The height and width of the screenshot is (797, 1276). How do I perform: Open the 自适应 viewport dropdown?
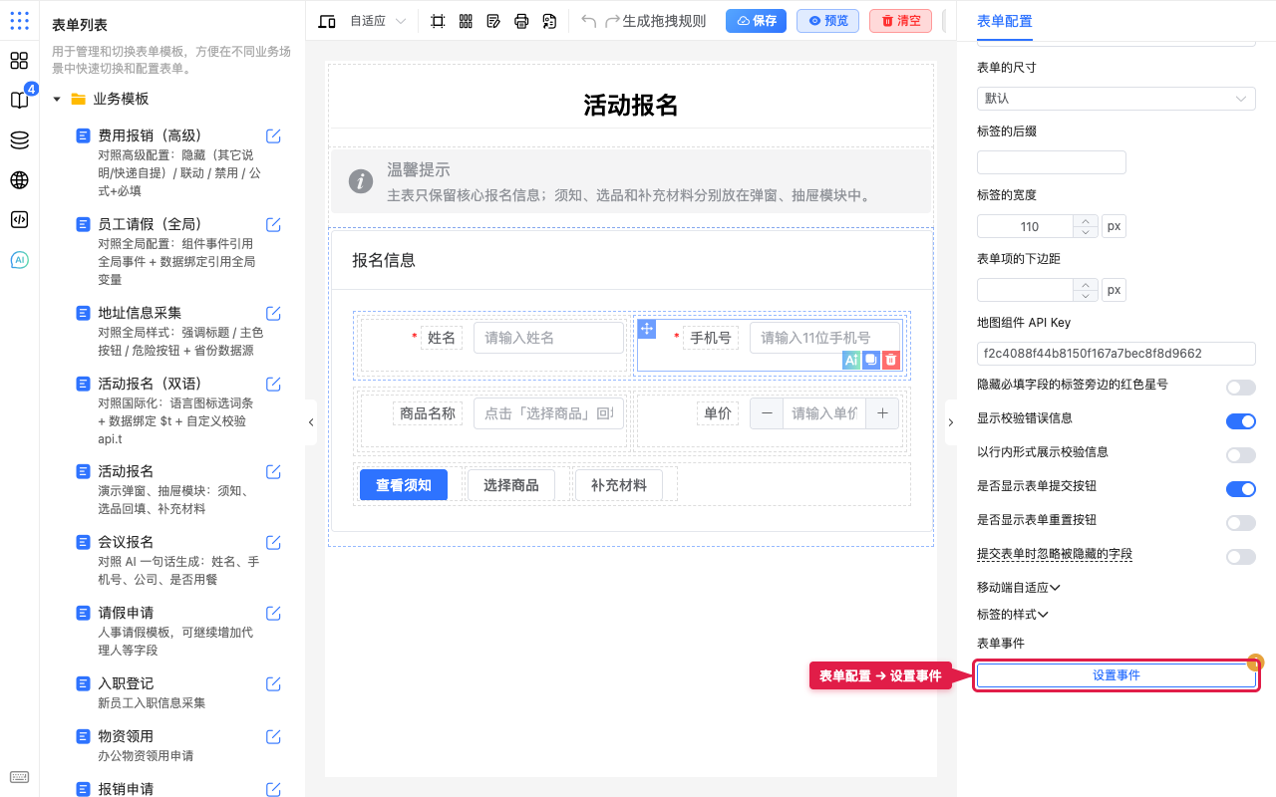(x=378, y=21)
